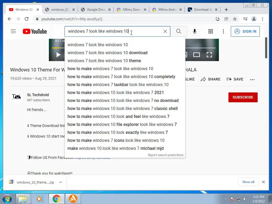Clear the search box text
The height and width of the screenshot is (204, 272).
(165, 31)
